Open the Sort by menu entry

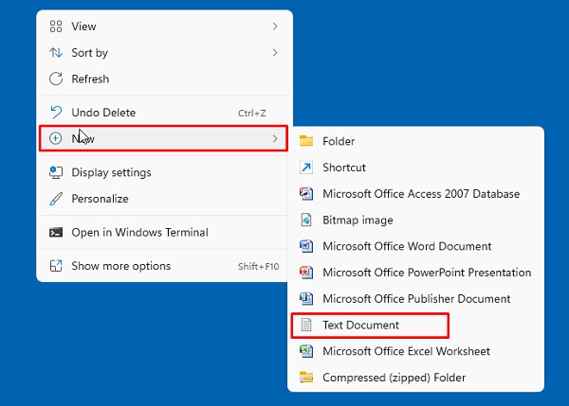[164, 53]
